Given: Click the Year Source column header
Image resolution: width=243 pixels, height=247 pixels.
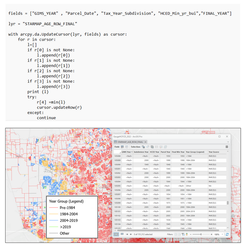Looking at the screenshot, I should click(x=214, y=152).
